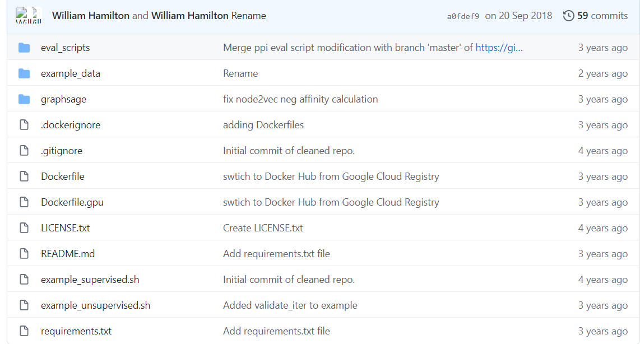Click the graphsage folder icon

pyautogui.click(x=24, y=99)
